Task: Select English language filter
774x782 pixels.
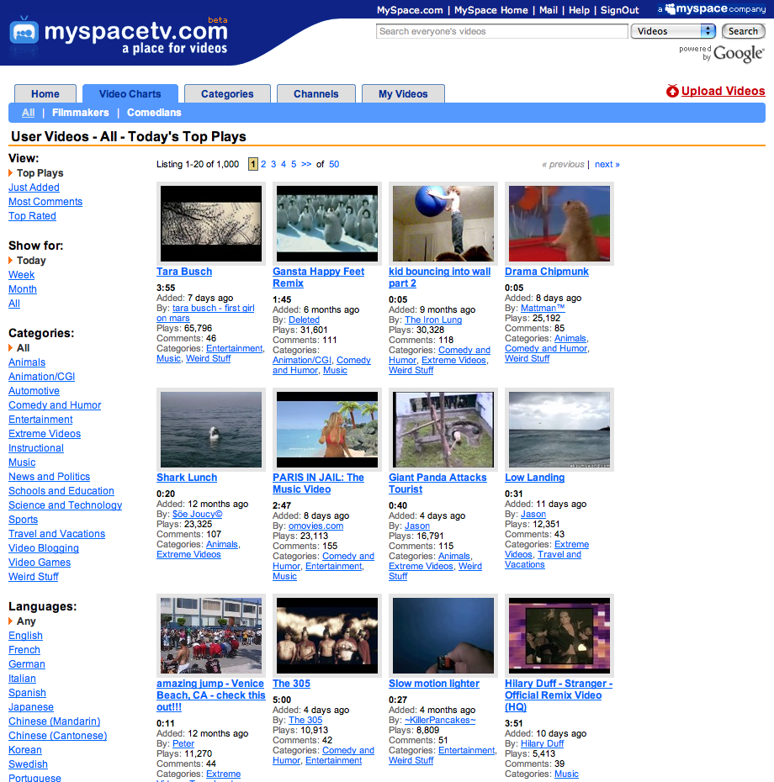Action: (25, 636)
